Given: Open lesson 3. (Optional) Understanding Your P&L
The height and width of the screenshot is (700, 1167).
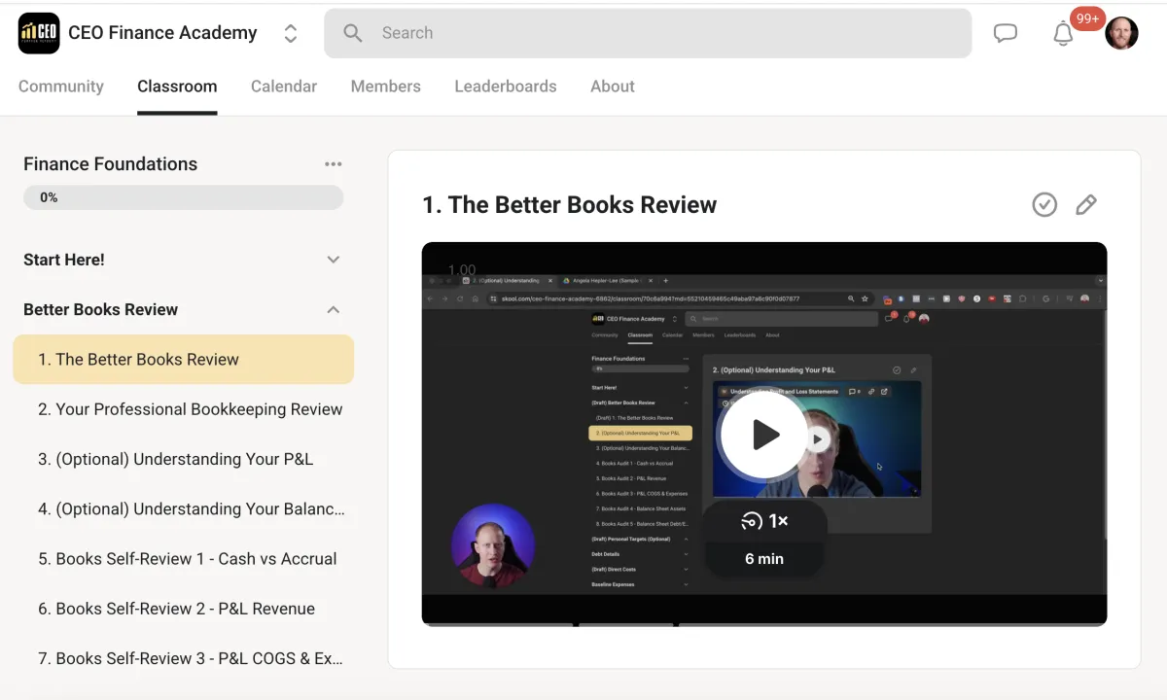Looking at the screenshot, I should pyautogui.click(x=184, y=459).
